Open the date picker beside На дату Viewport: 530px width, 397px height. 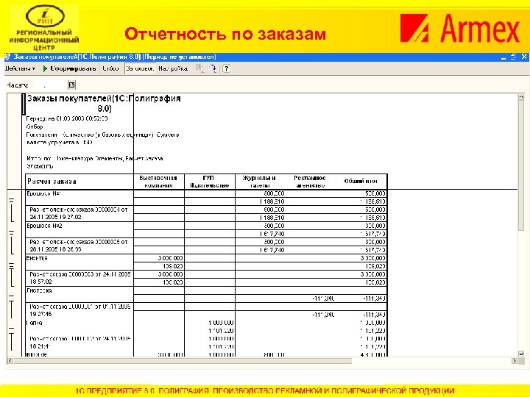[71, 85]
